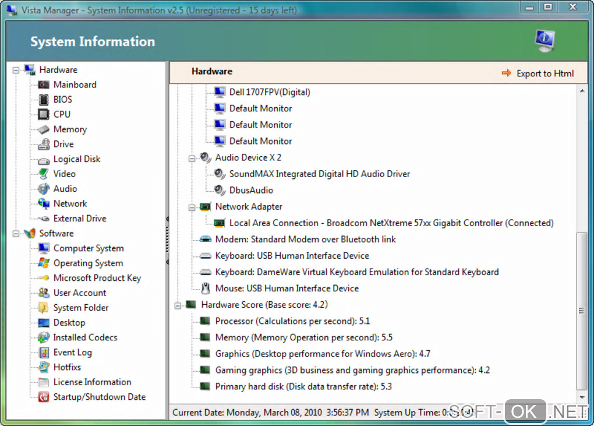The image size is (594, 426).
Task: Select Processor calculations per second score
Action: click(x=292, y=321)
